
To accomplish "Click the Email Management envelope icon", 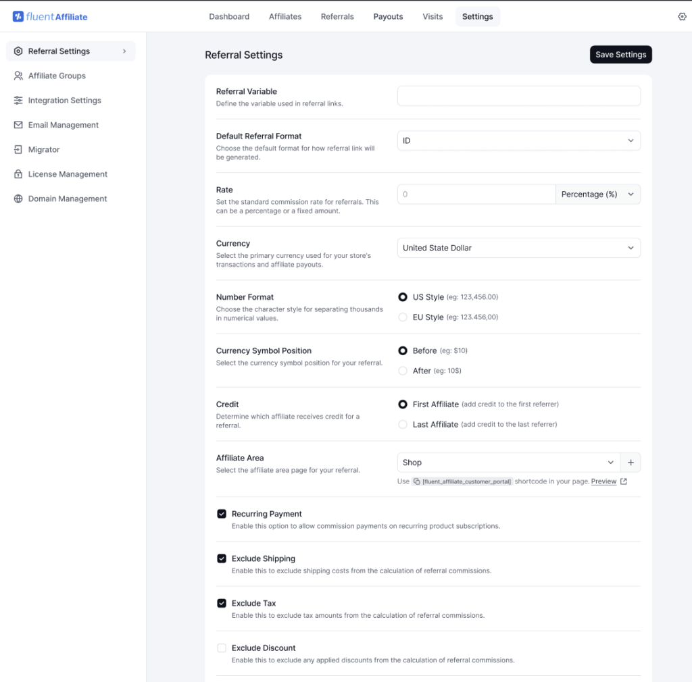I will pyautogui.click(x=18, y=125).
